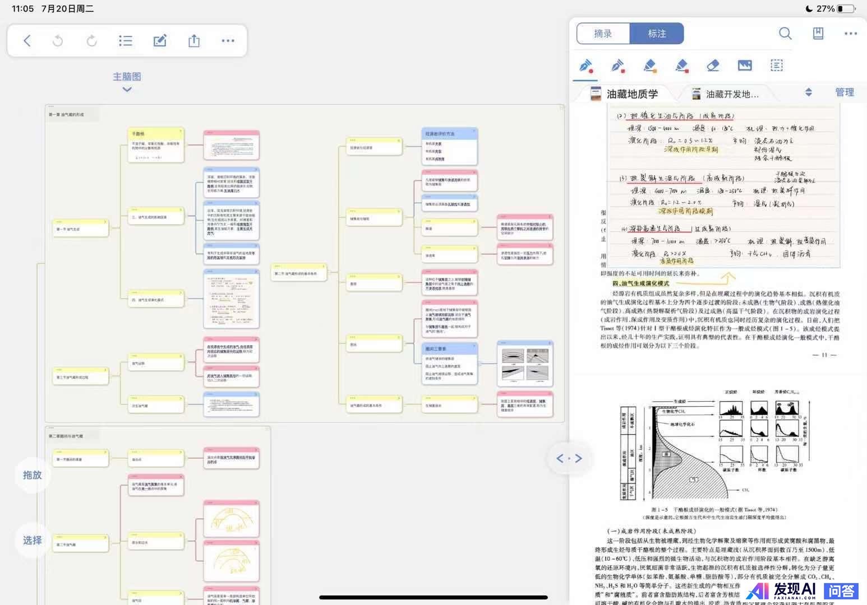
Task: Tap the 四、油气生成演化模式 heading in document
Action: click(640, 283)
